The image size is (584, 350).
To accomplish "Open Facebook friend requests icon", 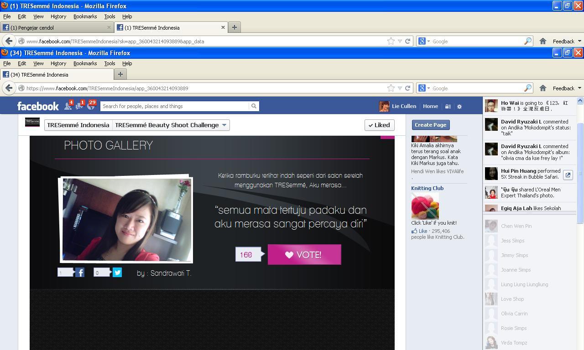I will click(x=68, y=106).
